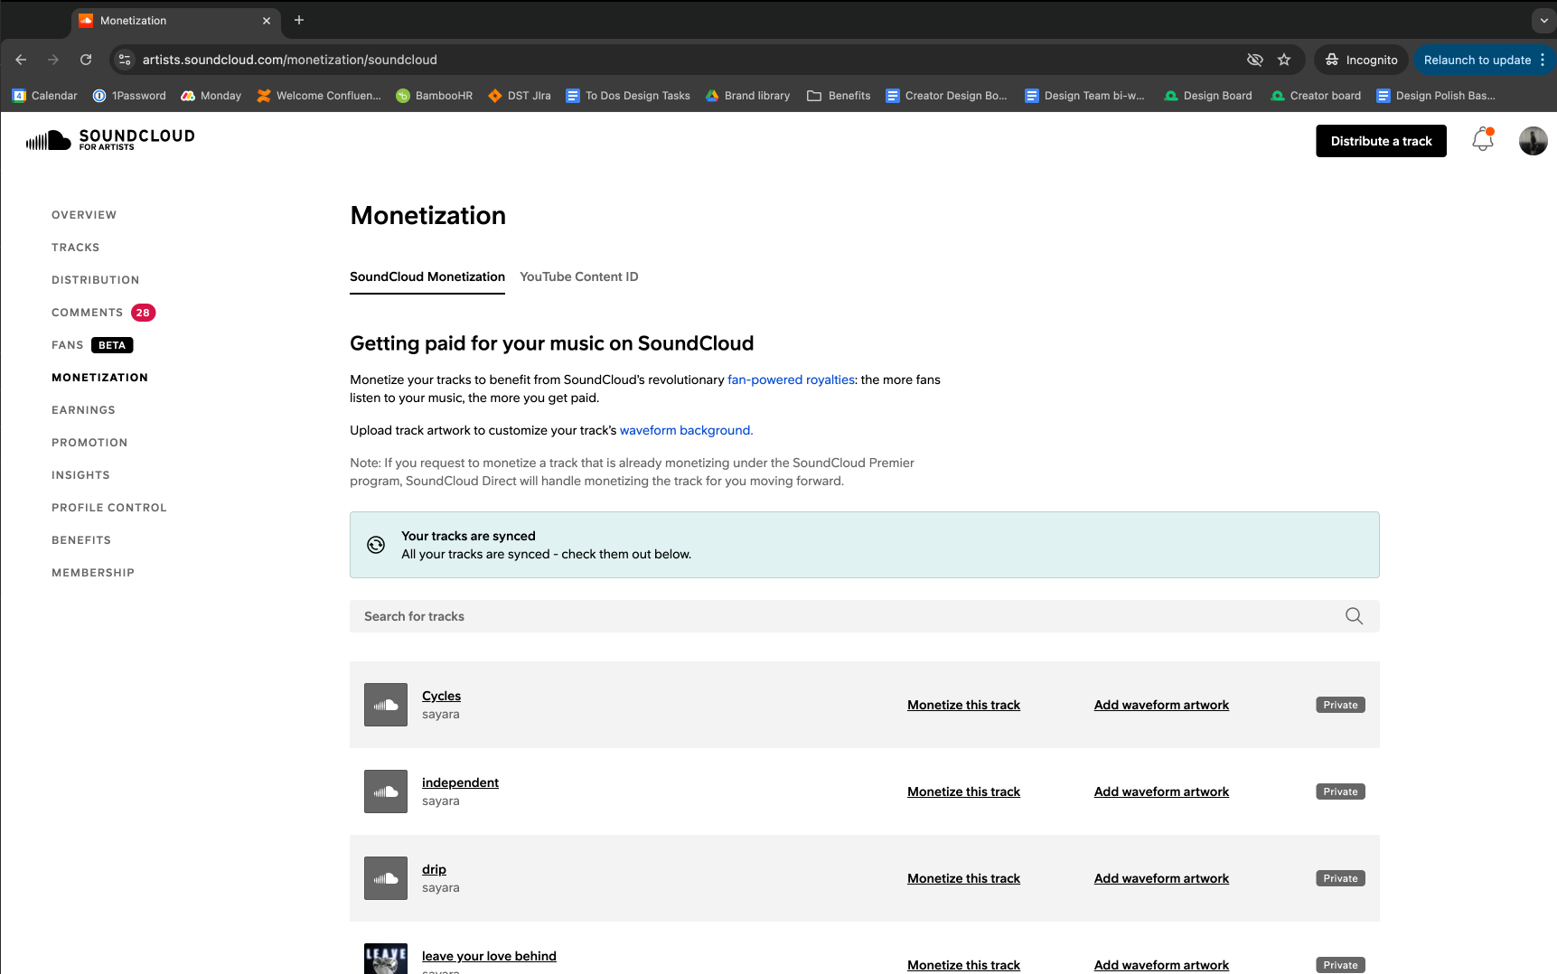Switch to the YouTube Content ID tab
Viewport: 1557px width, 974px height.
click(x=579, y=276)
